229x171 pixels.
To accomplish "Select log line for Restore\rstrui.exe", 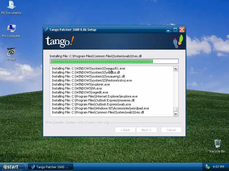I will point(92,80).
